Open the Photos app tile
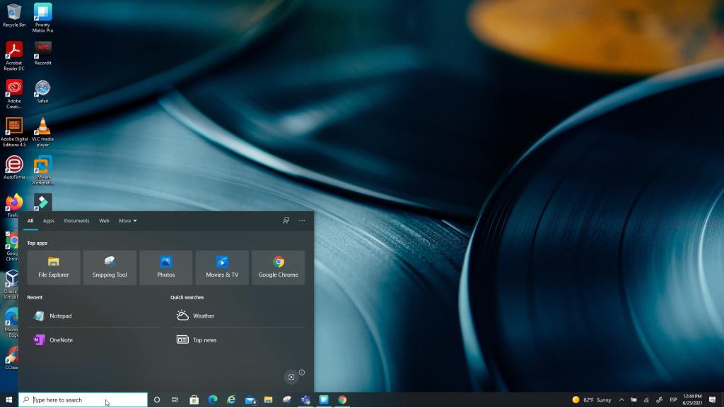The image size is (724, 408). tap(165, 268)
